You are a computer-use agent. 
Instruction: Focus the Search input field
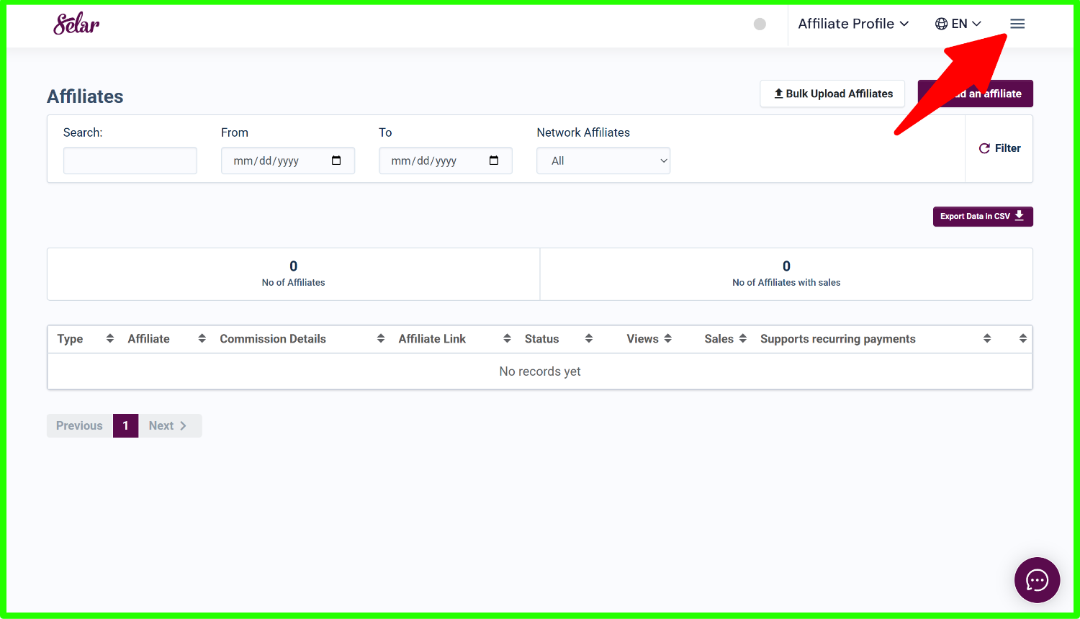[x=130, y=161]
